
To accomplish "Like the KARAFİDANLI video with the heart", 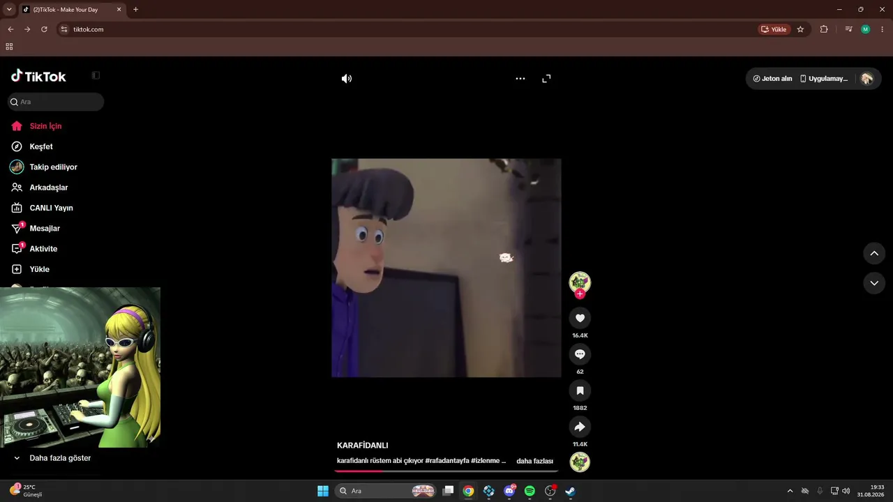I will click(x=580, y=318).
